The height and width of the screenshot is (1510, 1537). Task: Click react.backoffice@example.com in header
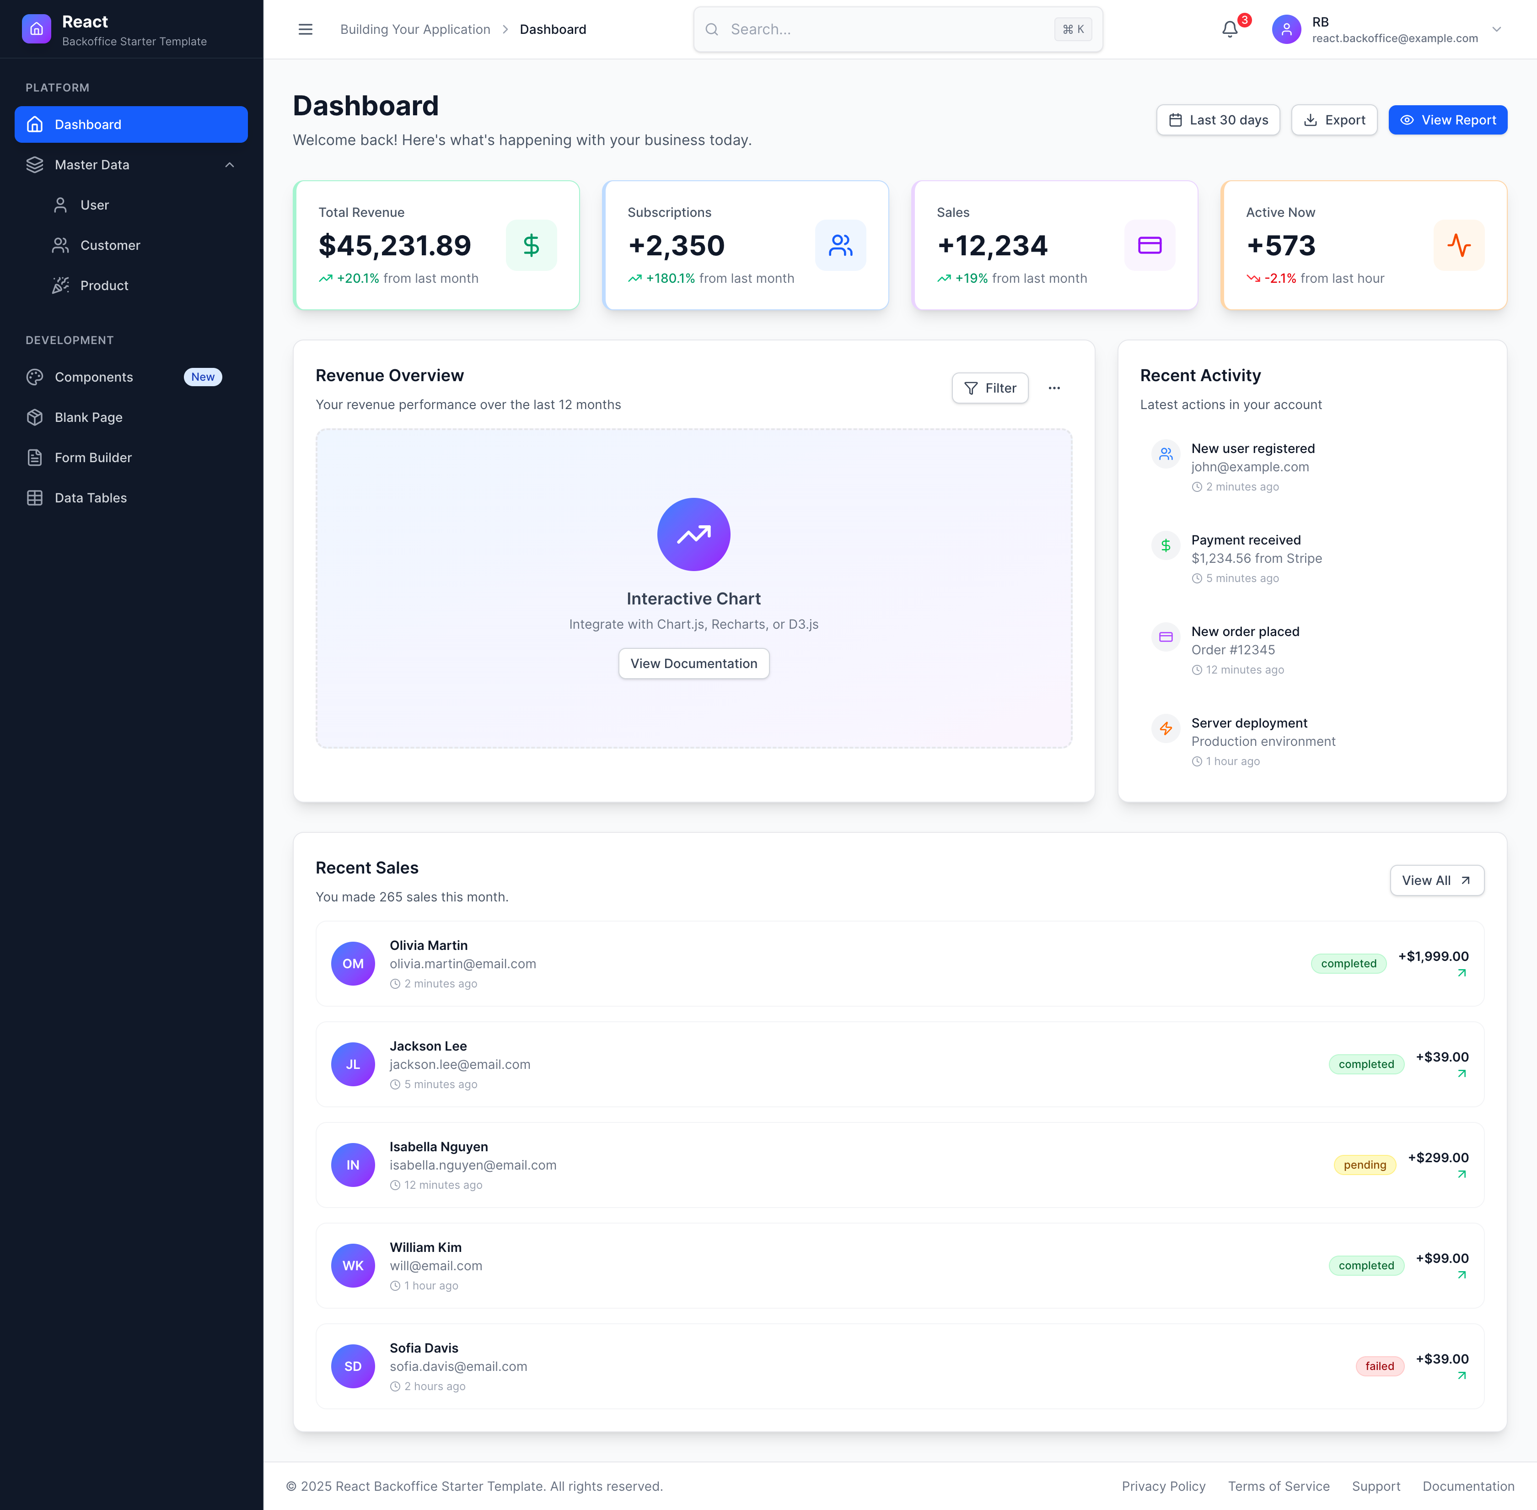[x=1394, y=38]
